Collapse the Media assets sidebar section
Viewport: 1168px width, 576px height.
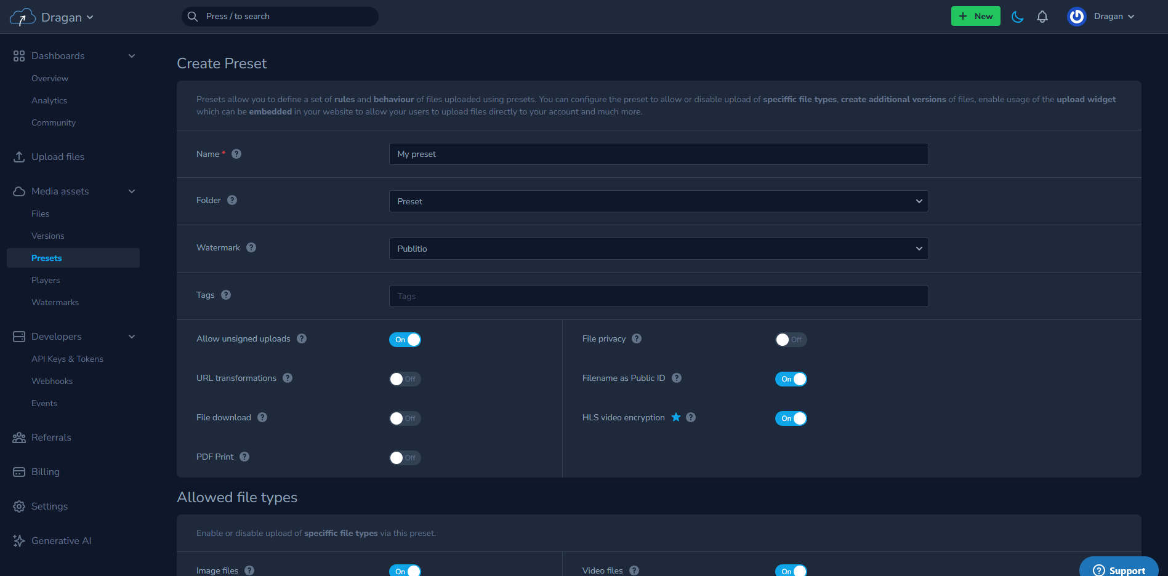[x=131, y=191]
